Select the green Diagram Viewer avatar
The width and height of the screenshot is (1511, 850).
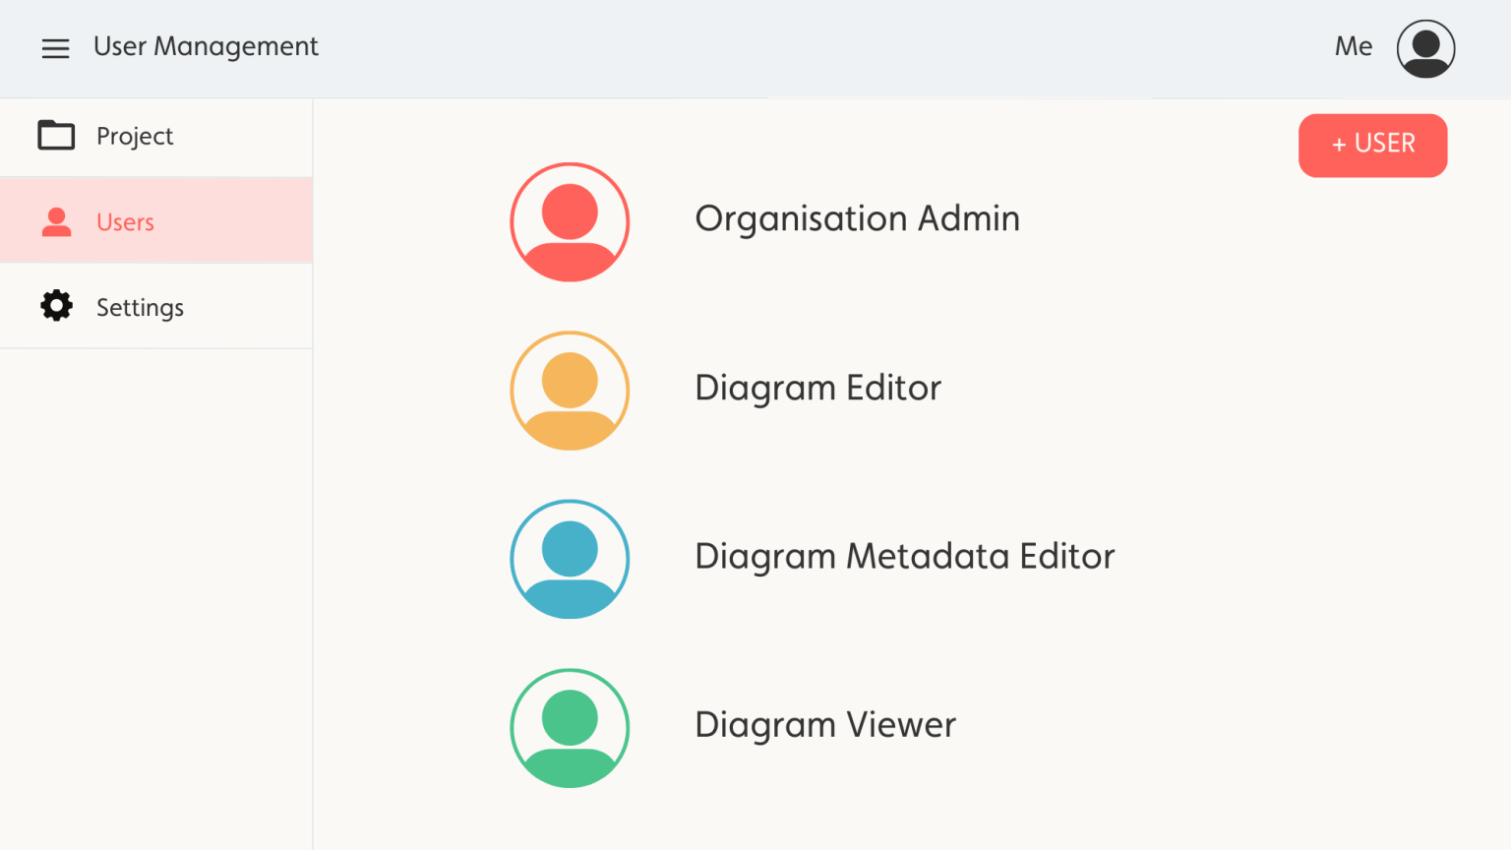570,728
